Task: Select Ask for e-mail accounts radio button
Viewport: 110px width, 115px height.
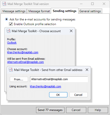Action: point(7,19)
